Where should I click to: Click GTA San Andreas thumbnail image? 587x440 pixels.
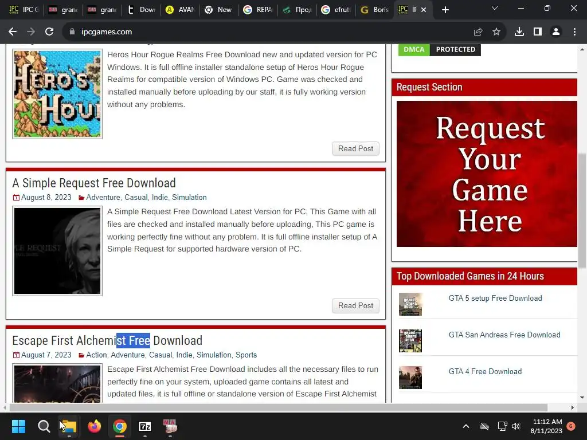coord(410,341)
